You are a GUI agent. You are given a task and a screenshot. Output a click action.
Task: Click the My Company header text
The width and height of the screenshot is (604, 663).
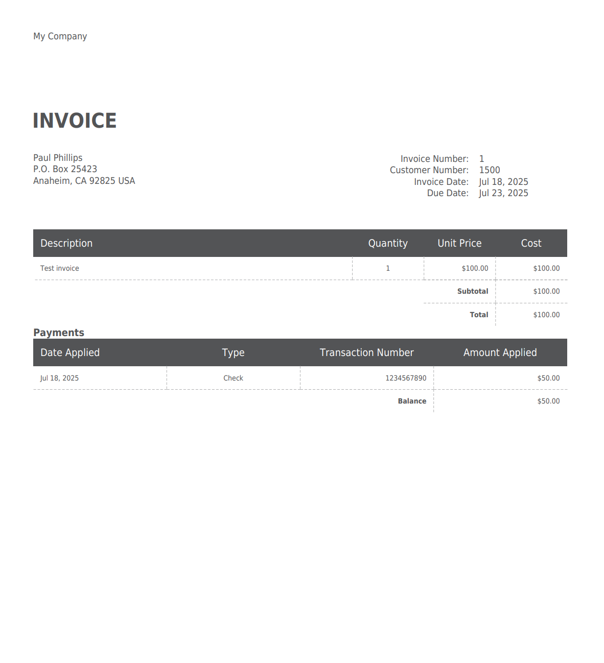pyautogui.click(x=60, y=36)
